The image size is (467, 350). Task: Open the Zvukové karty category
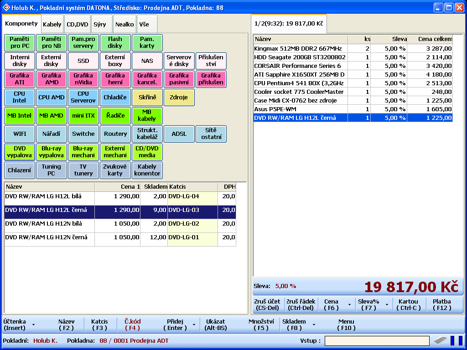pyautogui.click(x=115, y=170)
